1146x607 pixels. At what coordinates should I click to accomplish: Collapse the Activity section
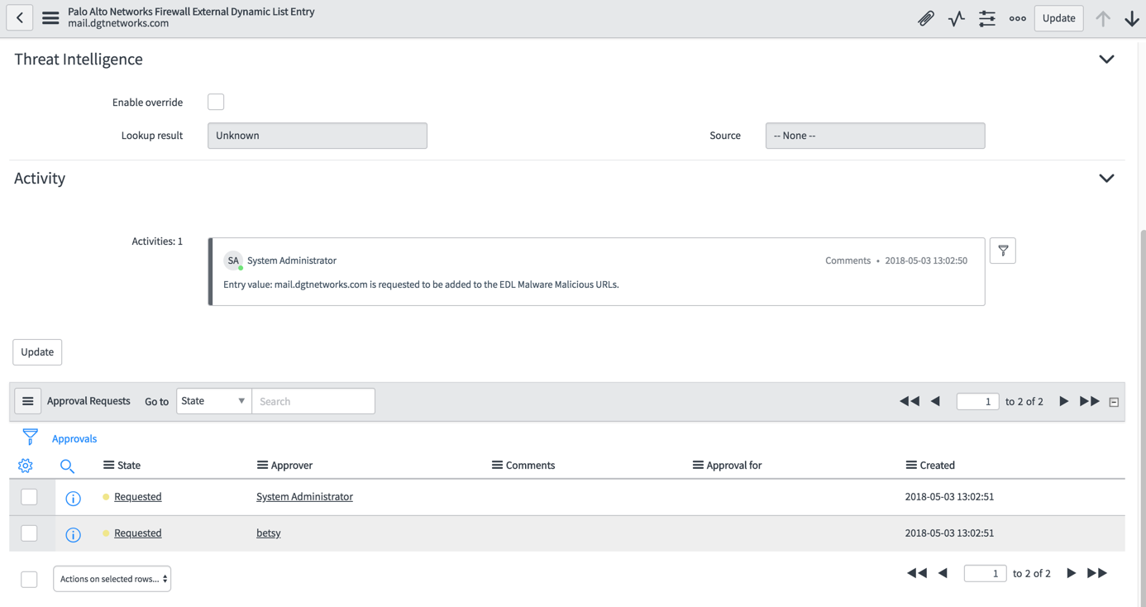[x=1106, y=179]
